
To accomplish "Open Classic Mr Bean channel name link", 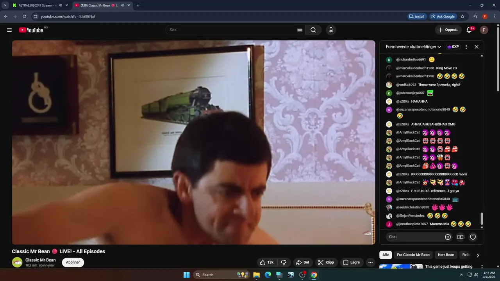I will click(x=41, y=260).
